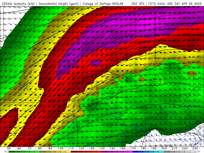The image size is (204, 153).
Task: Select the 180 label on the legend
Action: pyautogui.click(x=143, y=148)
